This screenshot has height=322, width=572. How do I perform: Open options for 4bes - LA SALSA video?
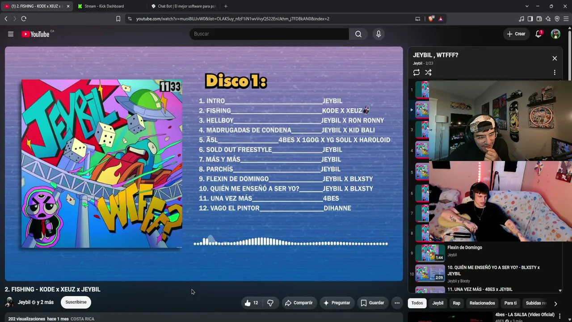point(559,316)
